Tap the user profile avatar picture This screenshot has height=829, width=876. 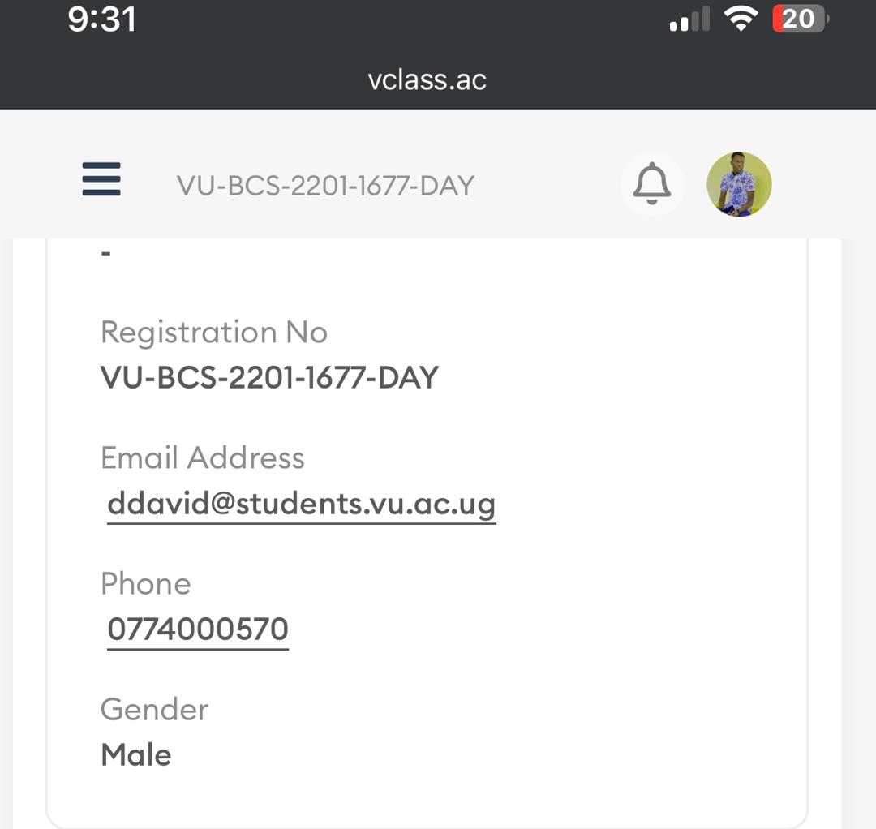click(739, 184)
